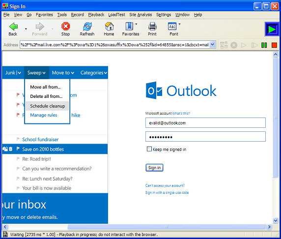This screenshot has height=239, width=281.
Task: Toggle flag on Save on 2010 bottles
Action: coord(18,149)
